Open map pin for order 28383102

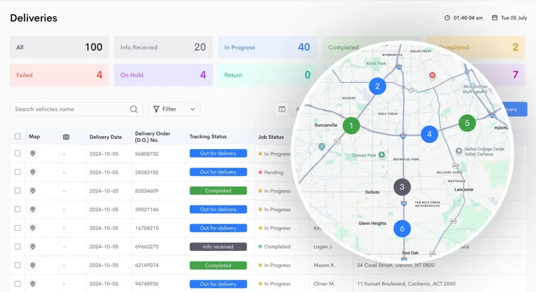[33, 172]
